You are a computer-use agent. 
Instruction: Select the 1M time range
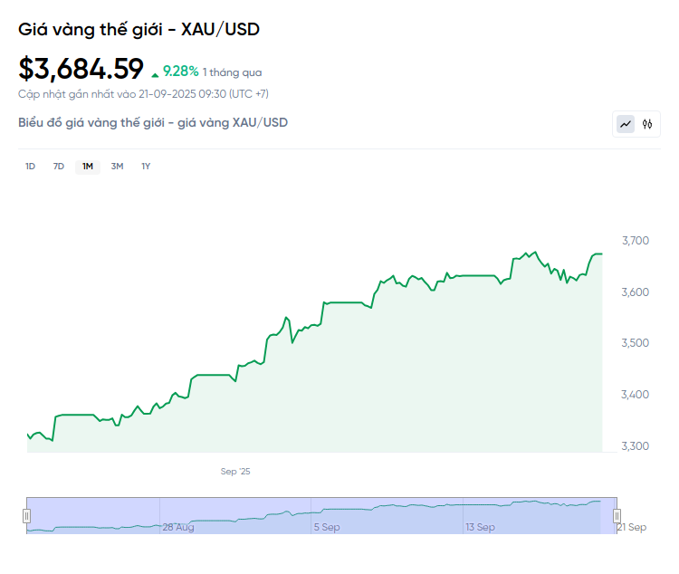pos(88,167)
